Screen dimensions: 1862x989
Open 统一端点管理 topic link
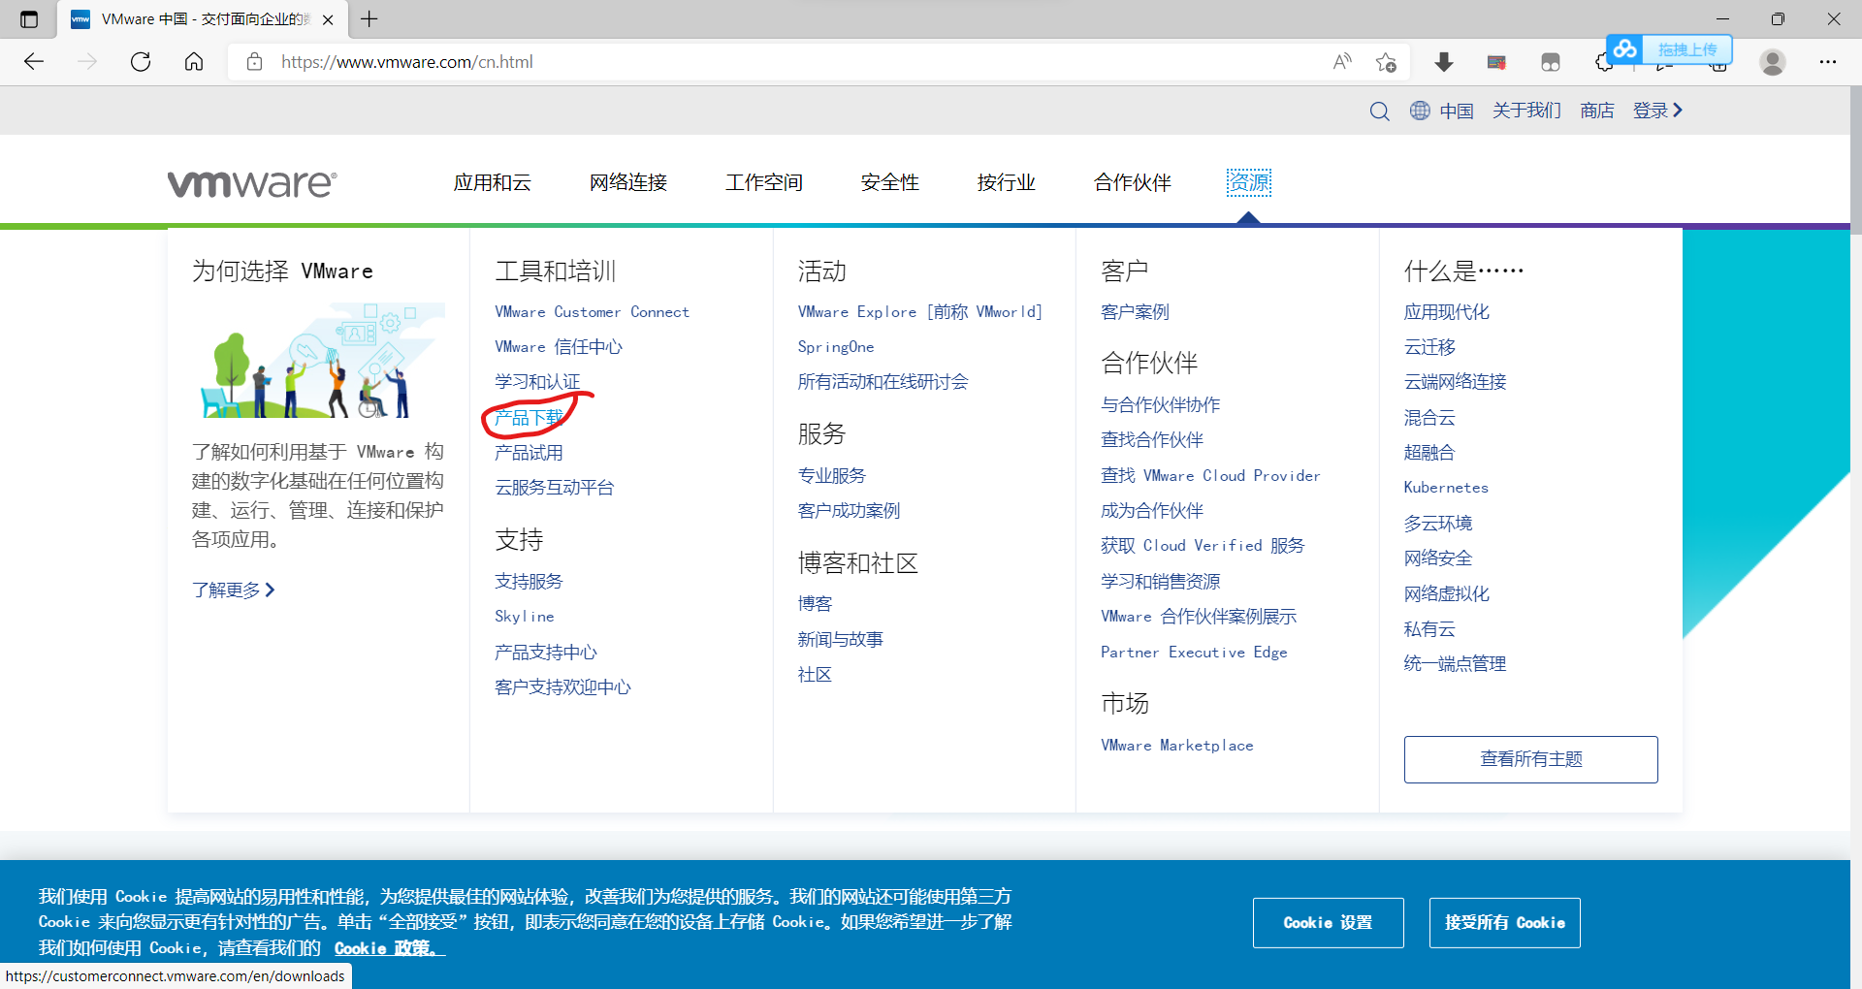tap(1455, 664)
